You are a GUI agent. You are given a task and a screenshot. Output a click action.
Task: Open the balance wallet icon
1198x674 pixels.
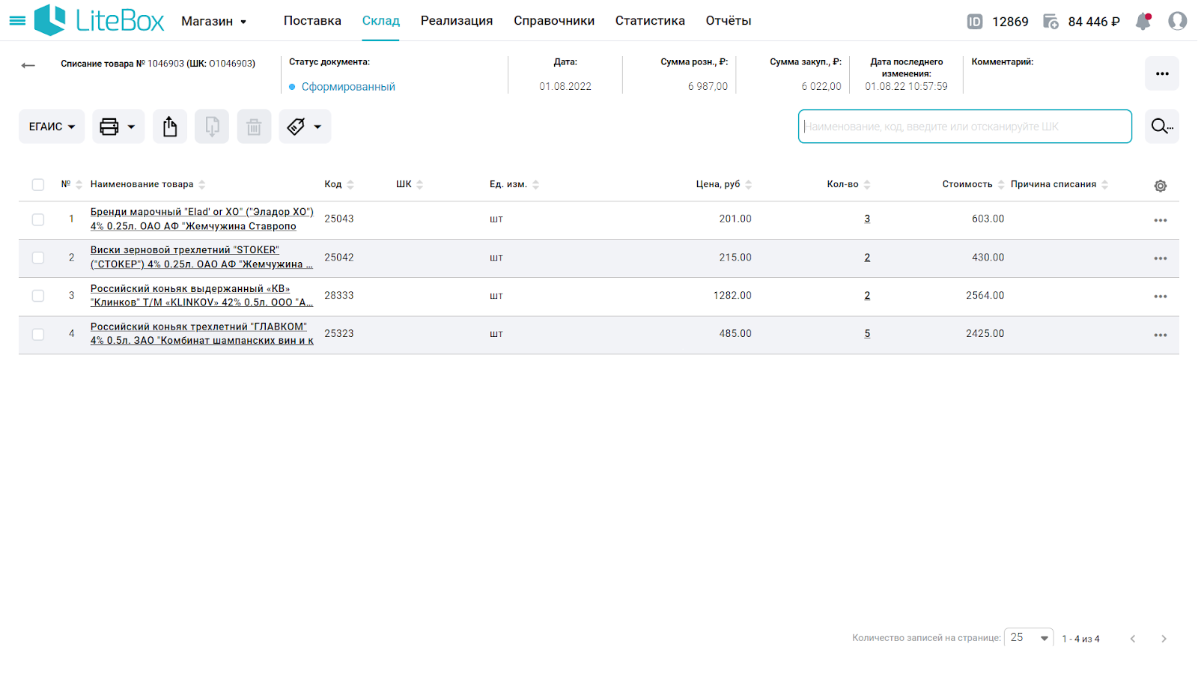(1050, 22)
